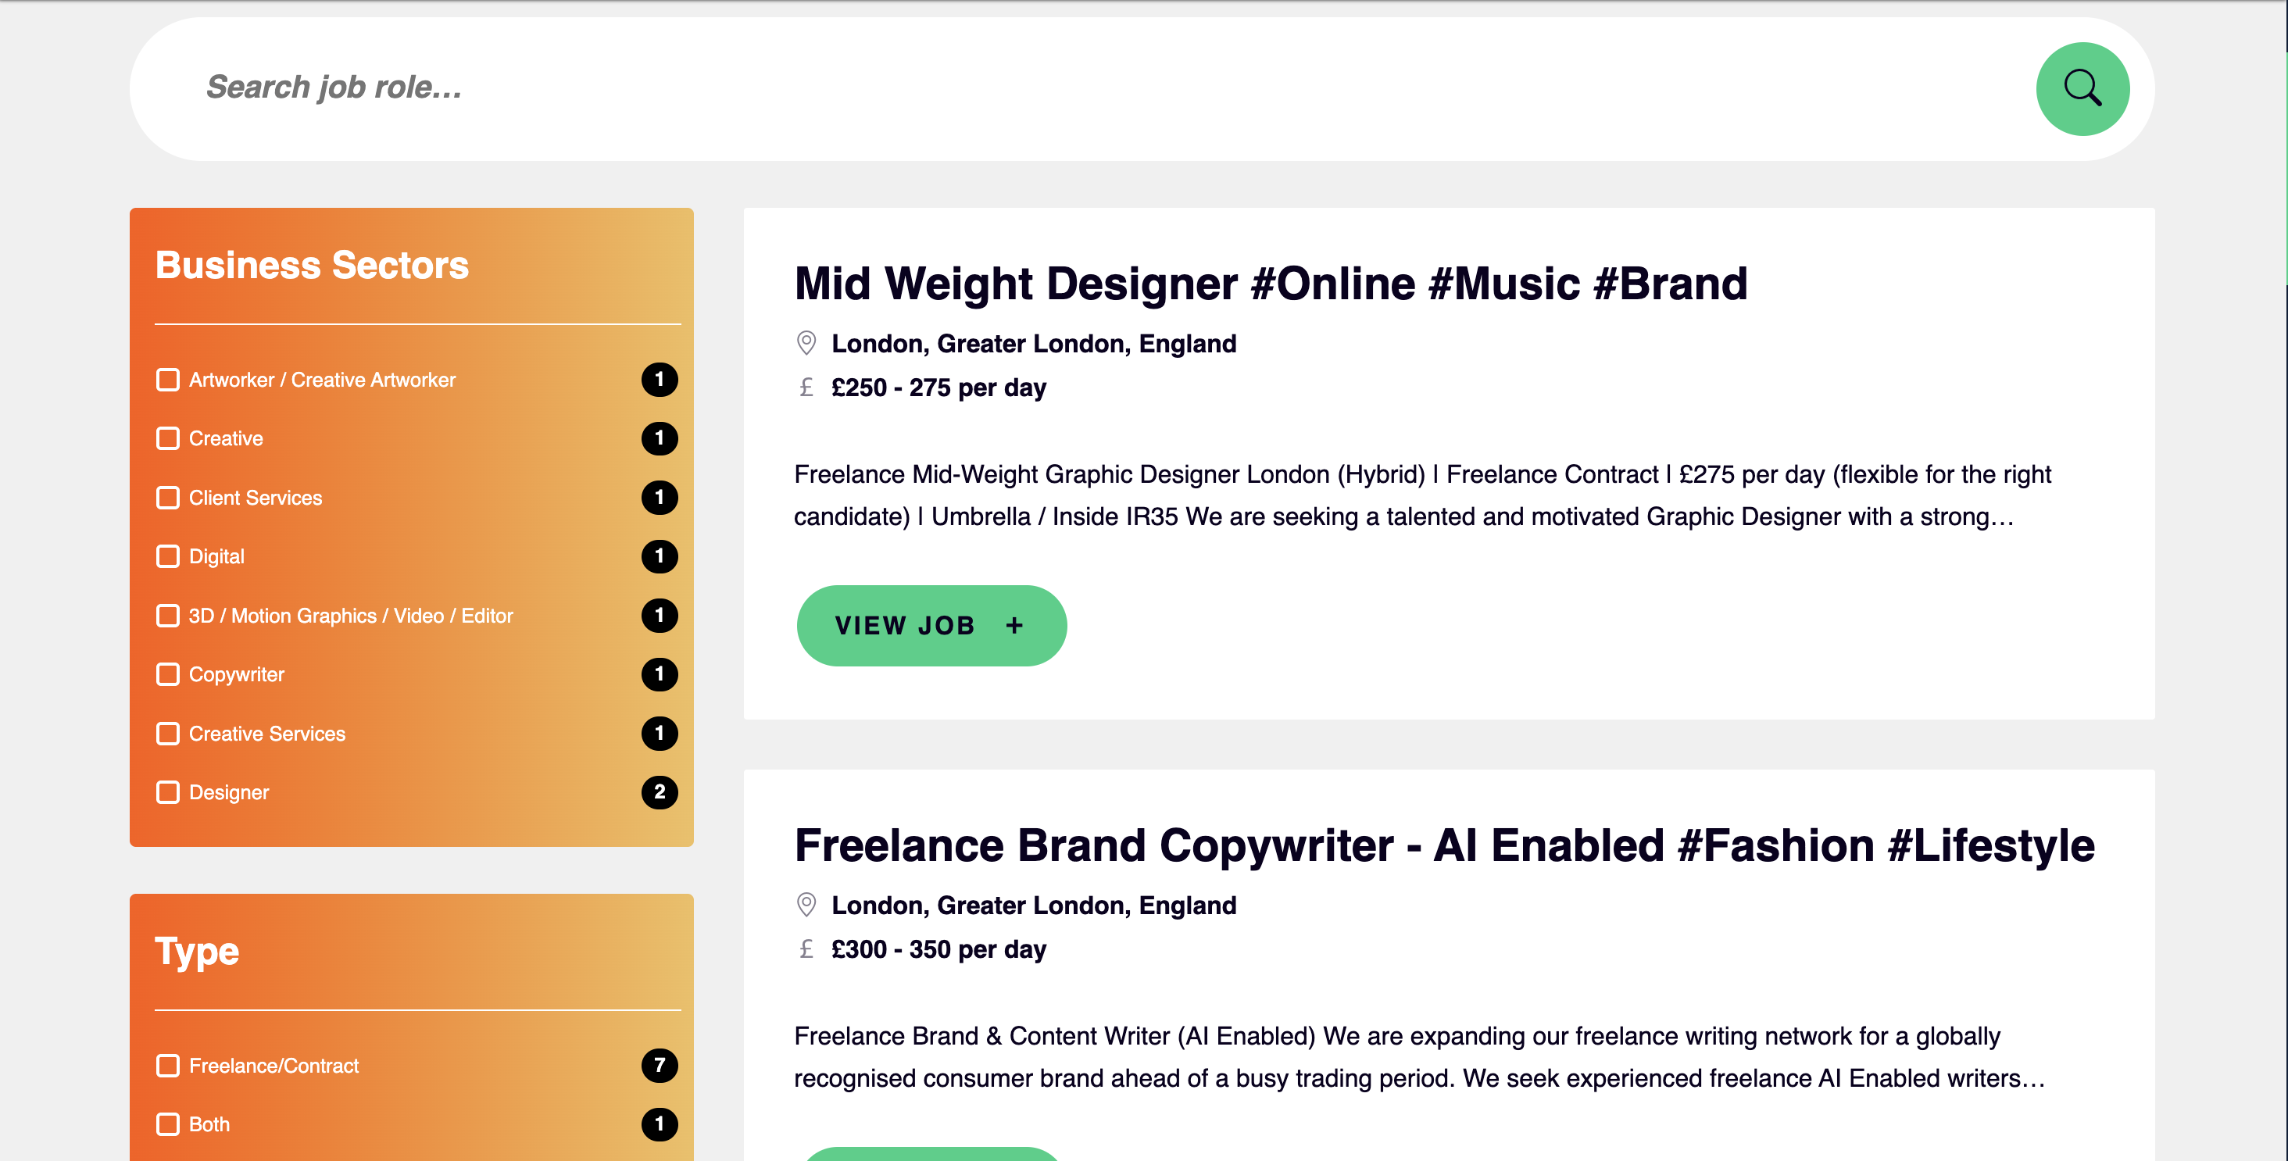Click location pin icon on Mid Weight Designer job
Screen dimensions: 2288x1161
point(806,343)
